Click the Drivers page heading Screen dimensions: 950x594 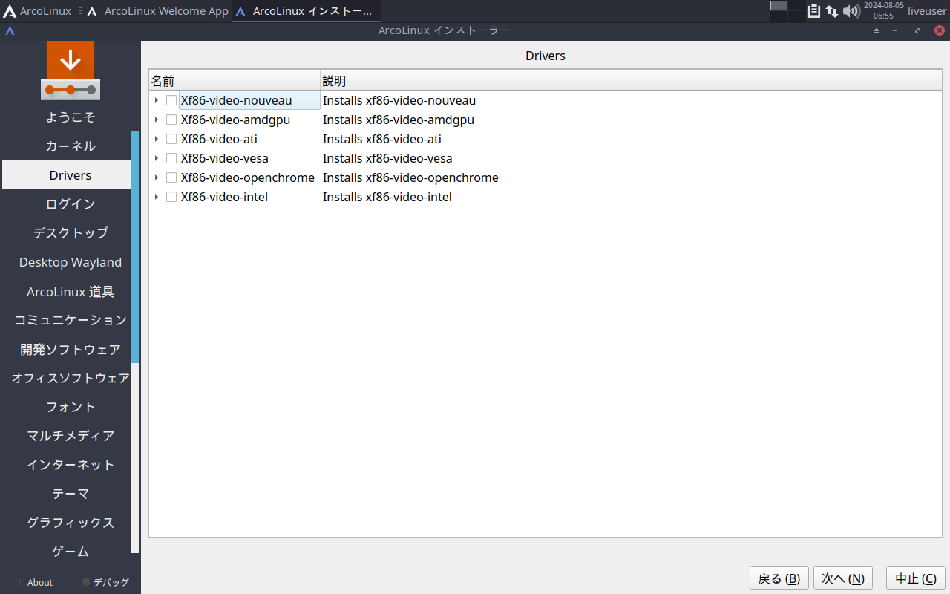tap(546, 56)
